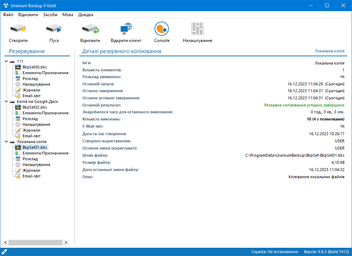Click the BkpSet00.bks file icon

tap(18, 67)
